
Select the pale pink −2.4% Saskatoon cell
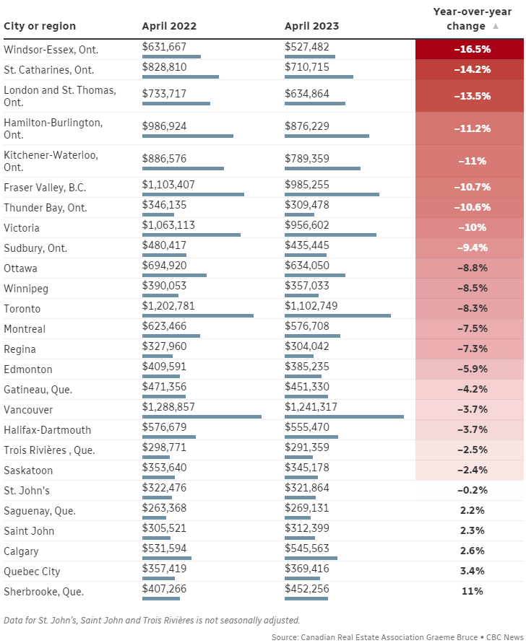pos(470,471)
